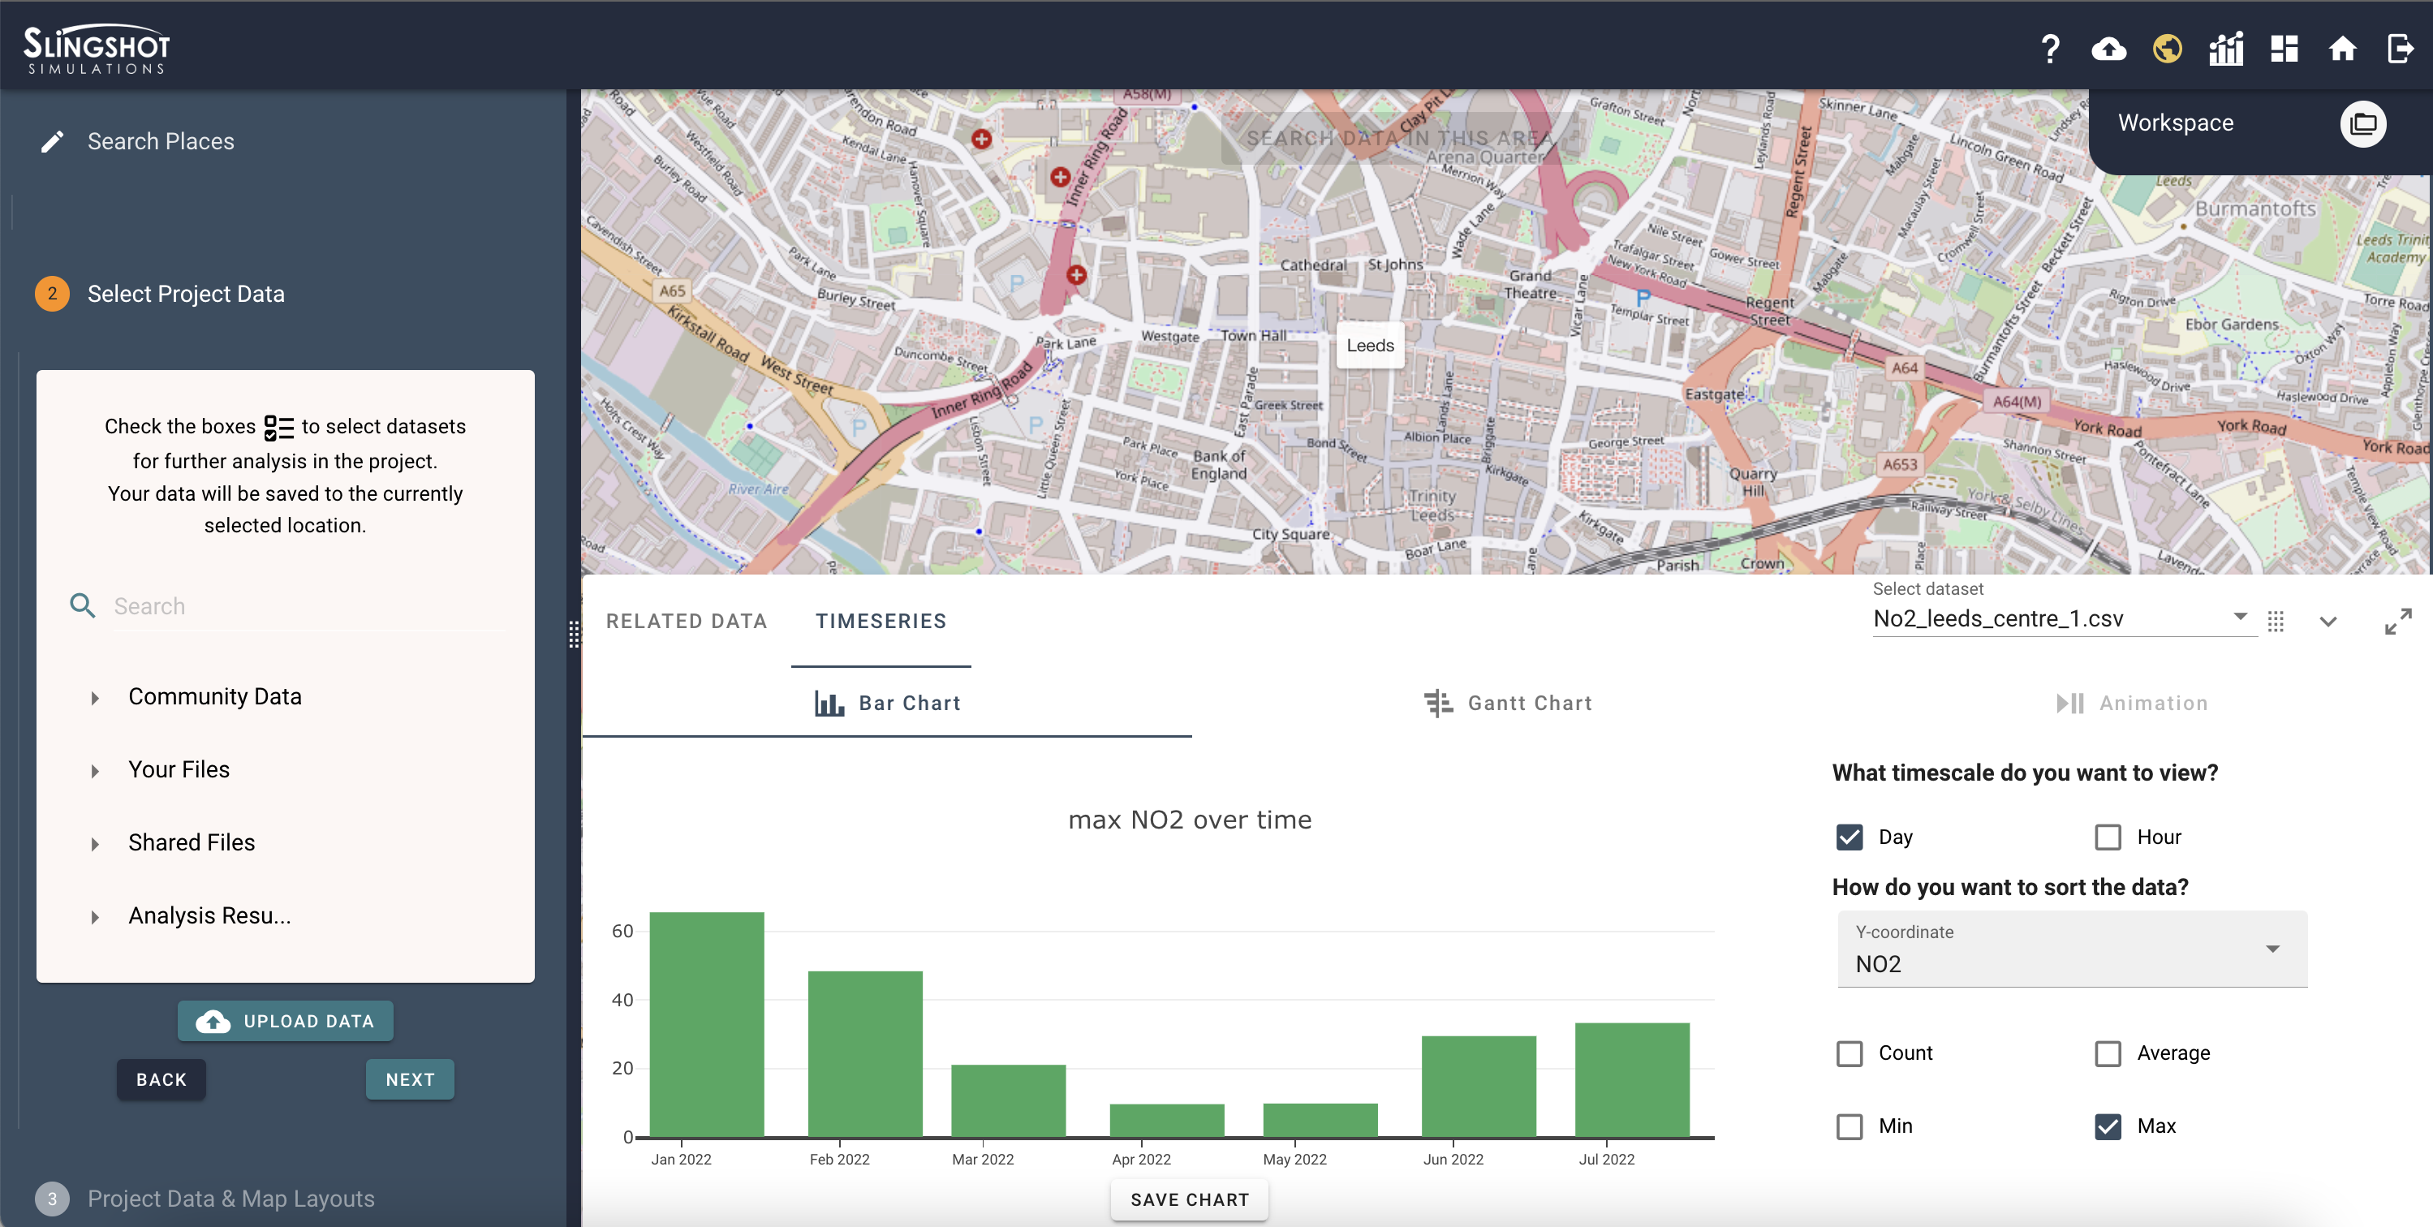Screen dimensions: 2433x1227
Task: Switch to the Related Data tab
Action: [687, 621]
